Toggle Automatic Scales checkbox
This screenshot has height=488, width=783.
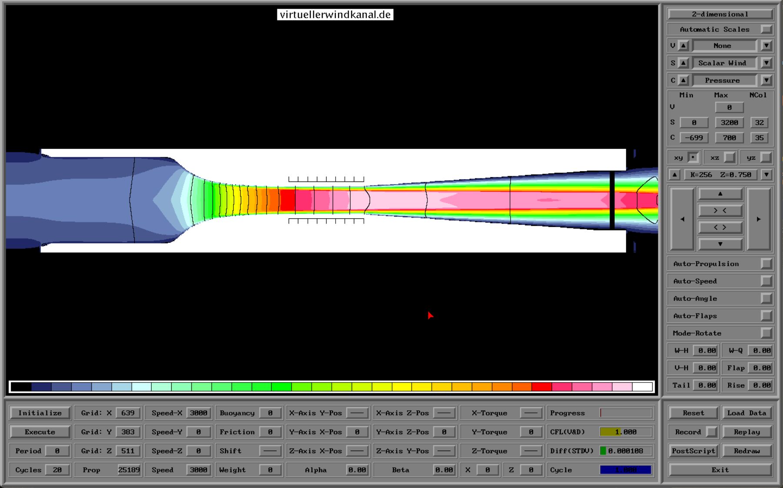click(766, 30)
